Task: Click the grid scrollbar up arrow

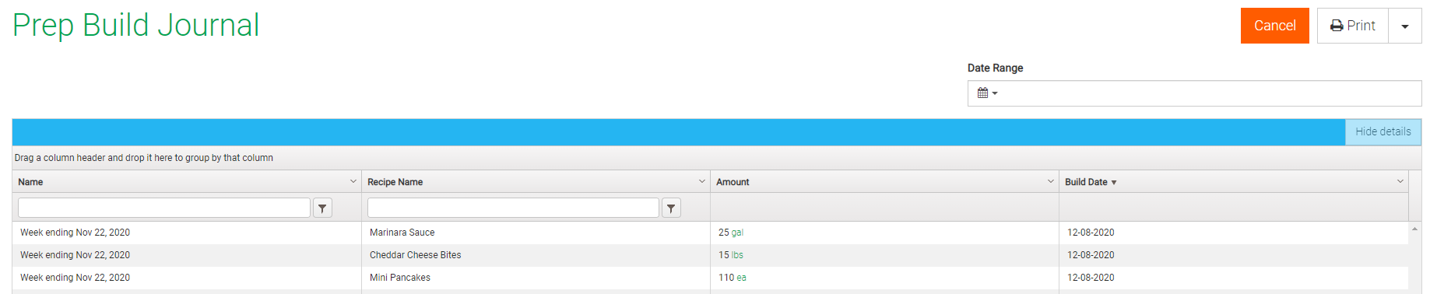Action: pos(1414,229)
